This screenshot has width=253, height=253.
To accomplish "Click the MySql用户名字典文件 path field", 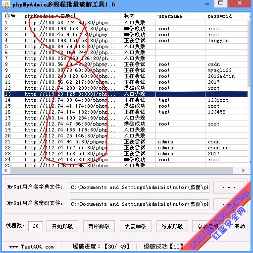I will 140,188.
